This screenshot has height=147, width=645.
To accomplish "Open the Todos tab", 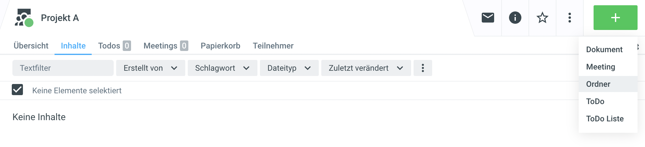I will click(x=114, y=46).
